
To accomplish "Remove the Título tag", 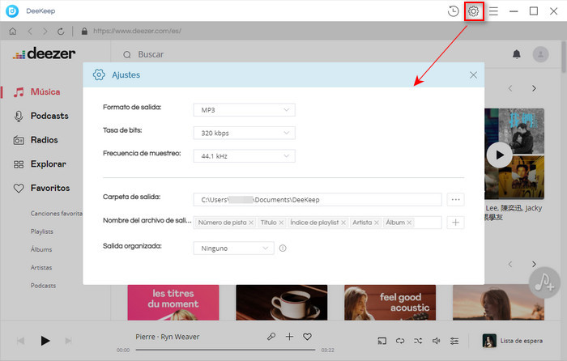I will [x=281, y=223].
